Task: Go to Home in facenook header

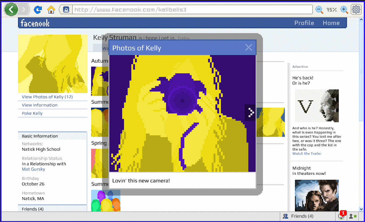Action: click(331, 23)
